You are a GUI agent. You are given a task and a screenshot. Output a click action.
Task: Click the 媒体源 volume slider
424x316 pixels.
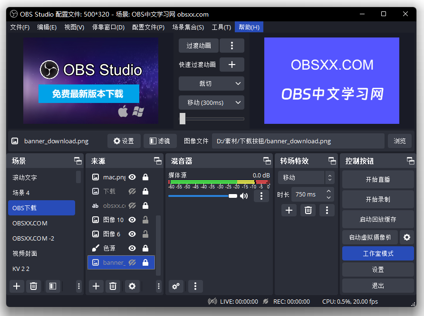pos(202,196)
